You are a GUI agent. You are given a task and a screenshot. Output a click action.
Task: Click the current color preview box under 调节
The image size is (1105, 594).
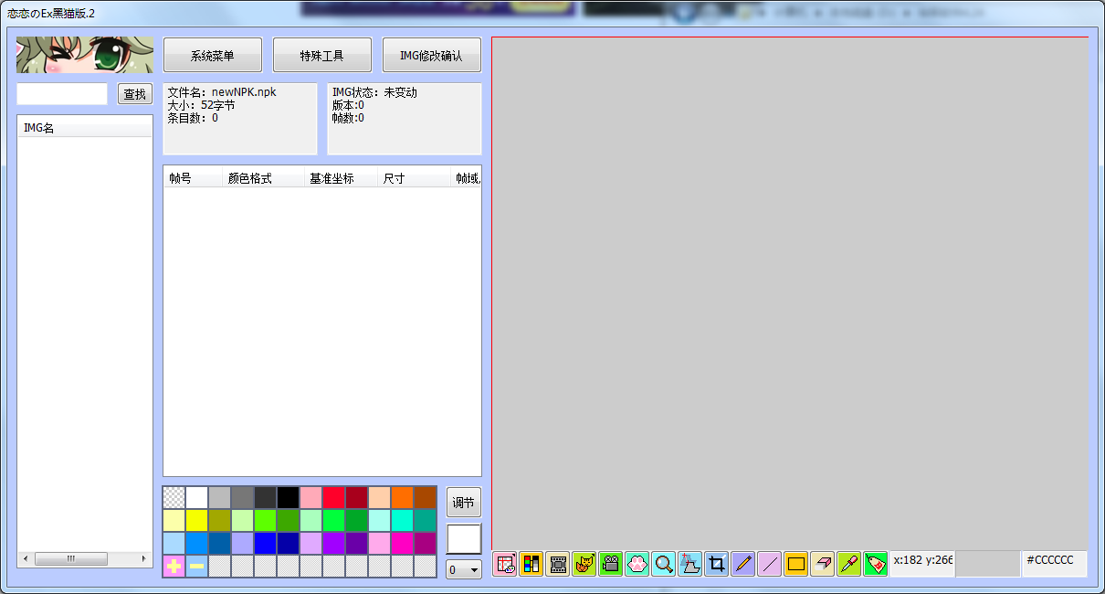tap(464, 539)
